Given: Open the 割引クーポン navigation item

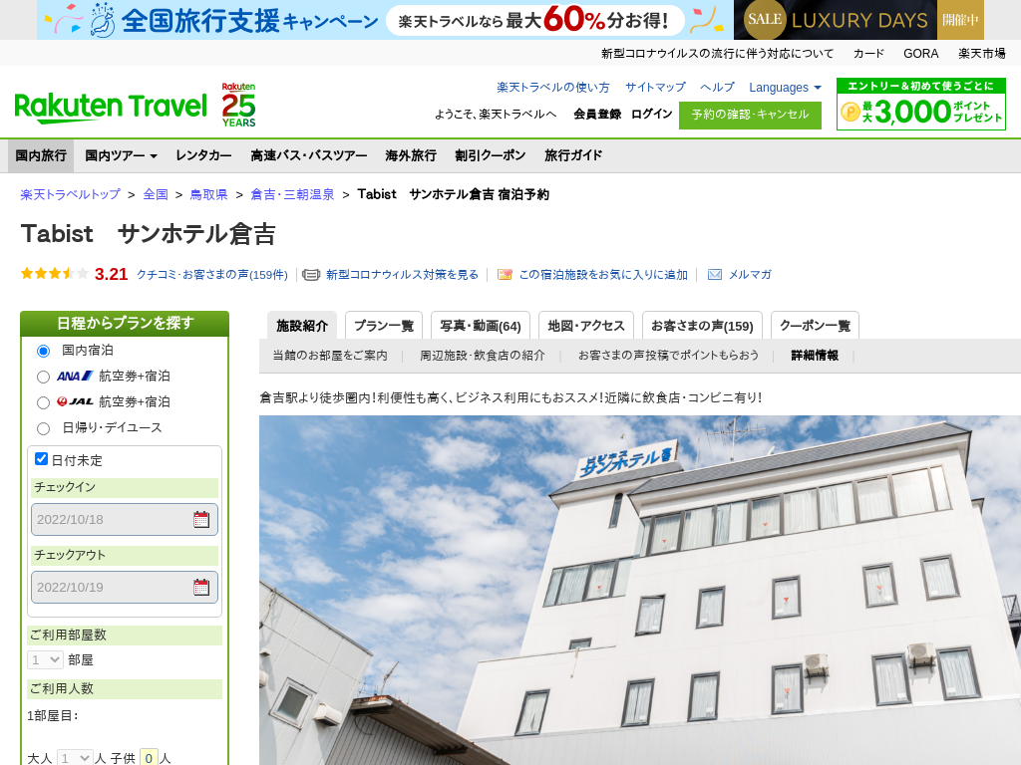Looking at the screenshot, I should [491, 155].
